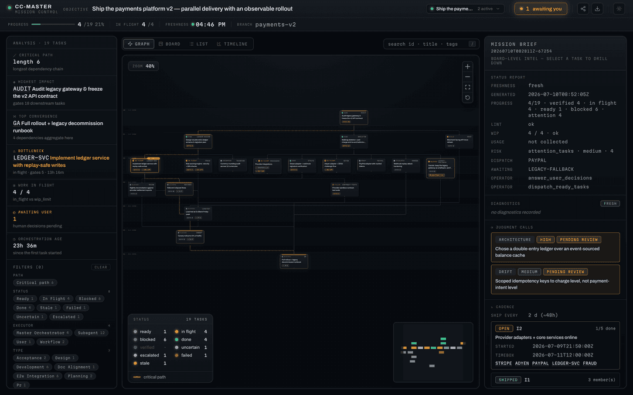Toggle the Stale status filter
Screen dimensions: 633x395
49,308
